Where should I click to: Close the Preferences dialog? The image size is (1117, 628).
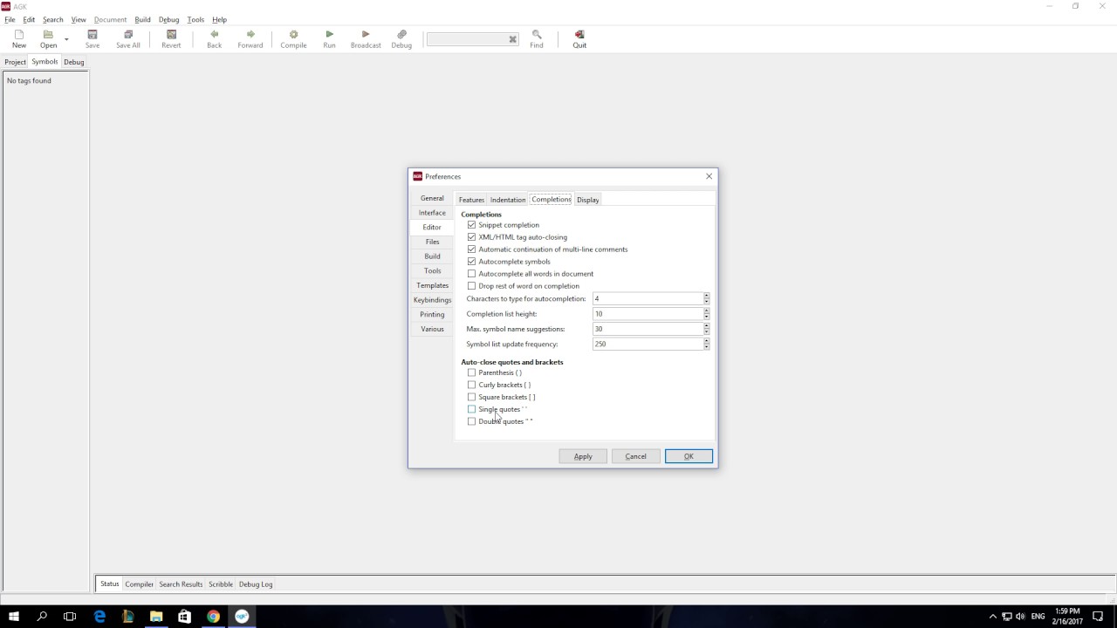(709, 176)
